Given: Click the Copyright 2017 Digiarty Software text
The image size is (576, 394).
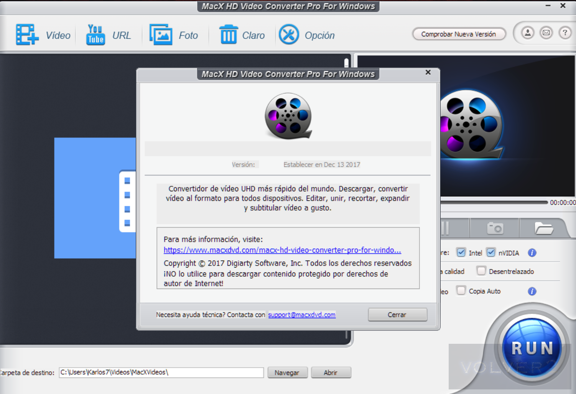Looking at the screenshot, I should pyautogui.click(x=288, y=263).
